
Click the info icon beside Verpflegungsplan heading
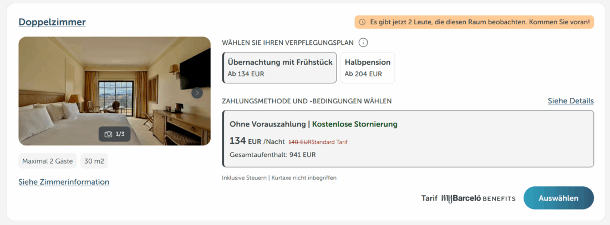tap(363, 43)
